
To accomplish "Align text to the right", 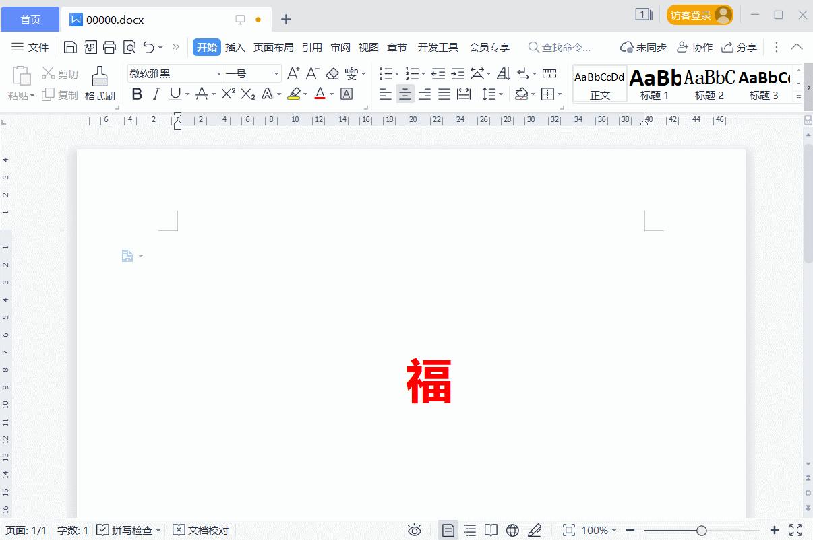I will pyautogui.click(x=425, y=94).
